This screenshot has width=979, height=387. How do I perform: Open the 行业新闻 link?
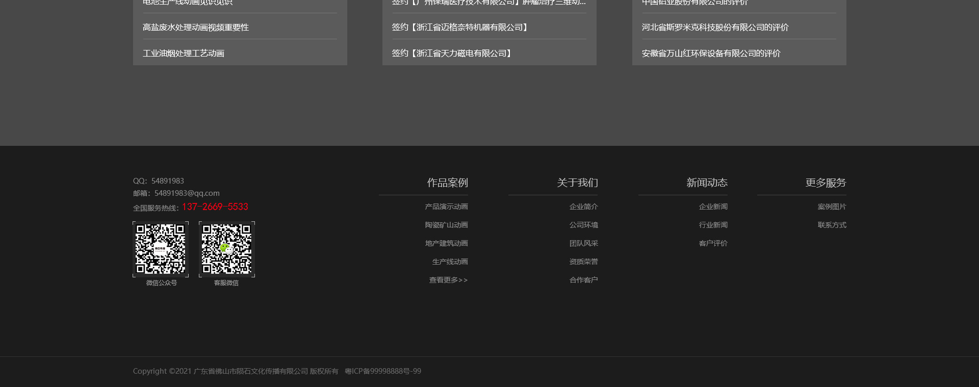coord(713,225)
